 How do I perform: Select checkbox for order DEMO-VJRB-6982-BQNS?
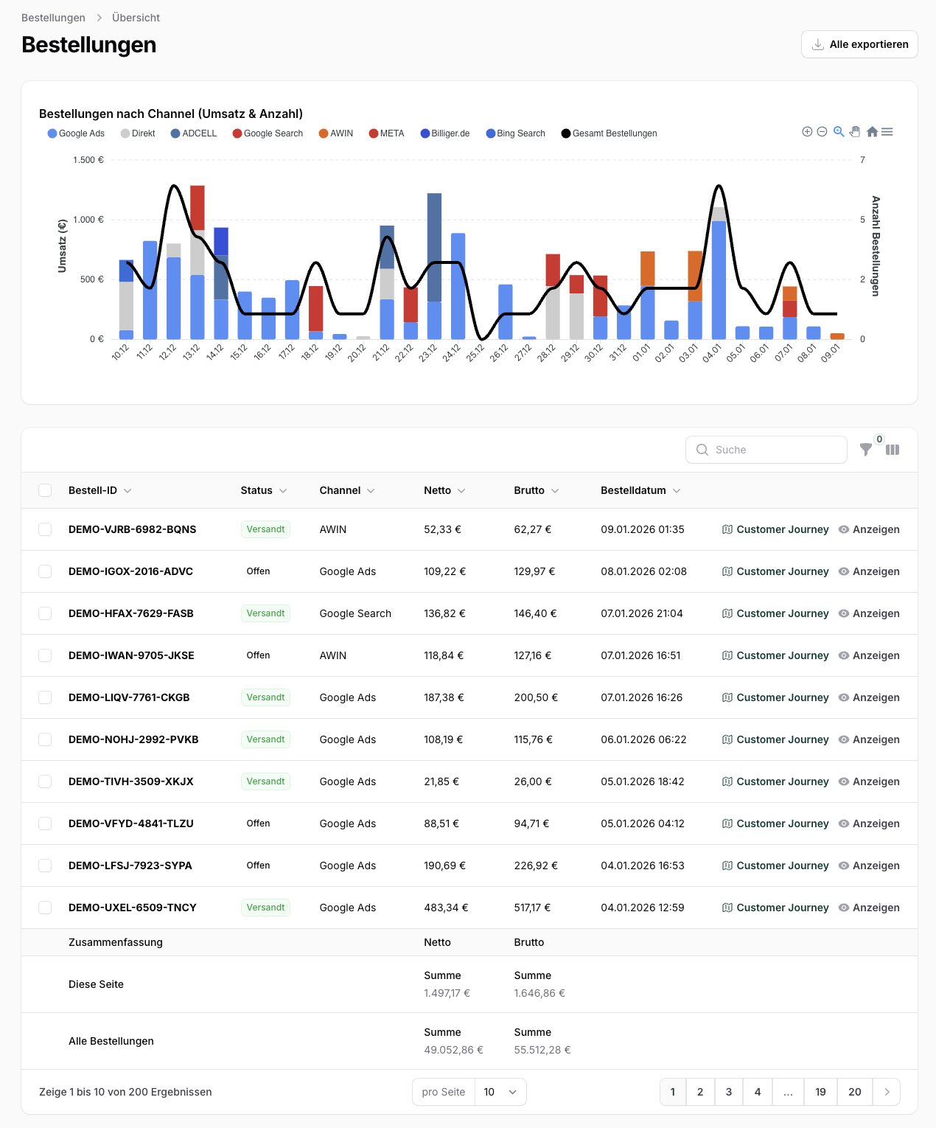(x=45, y=529)
